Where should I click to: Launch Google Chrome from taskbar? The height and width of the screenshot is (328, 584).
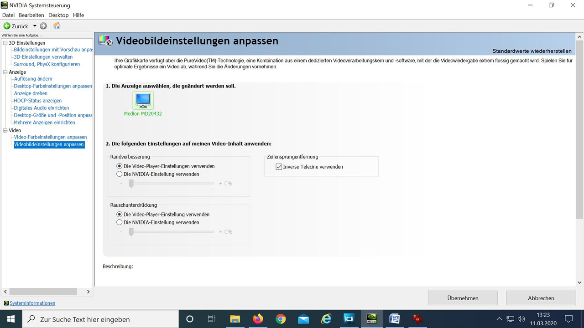click(281, 319)
